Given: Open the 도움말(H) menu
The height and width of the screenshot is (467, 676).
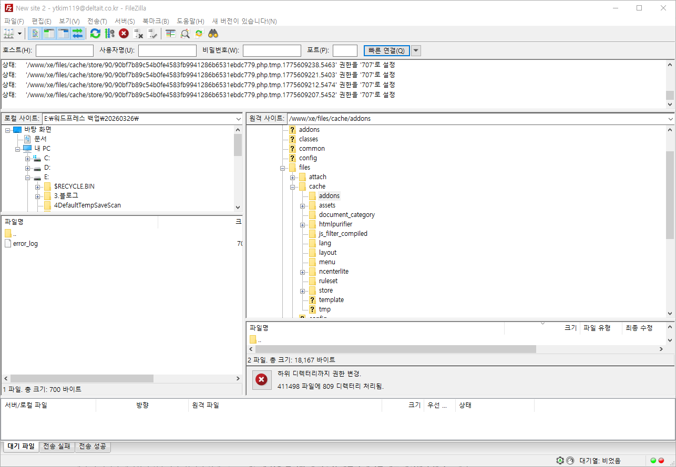Looking at the screenshot, I should [190, 21].
